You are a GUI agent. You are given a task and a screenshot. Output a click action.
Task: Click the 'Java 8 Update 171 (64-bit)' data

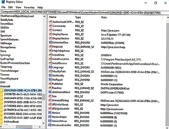116,35
